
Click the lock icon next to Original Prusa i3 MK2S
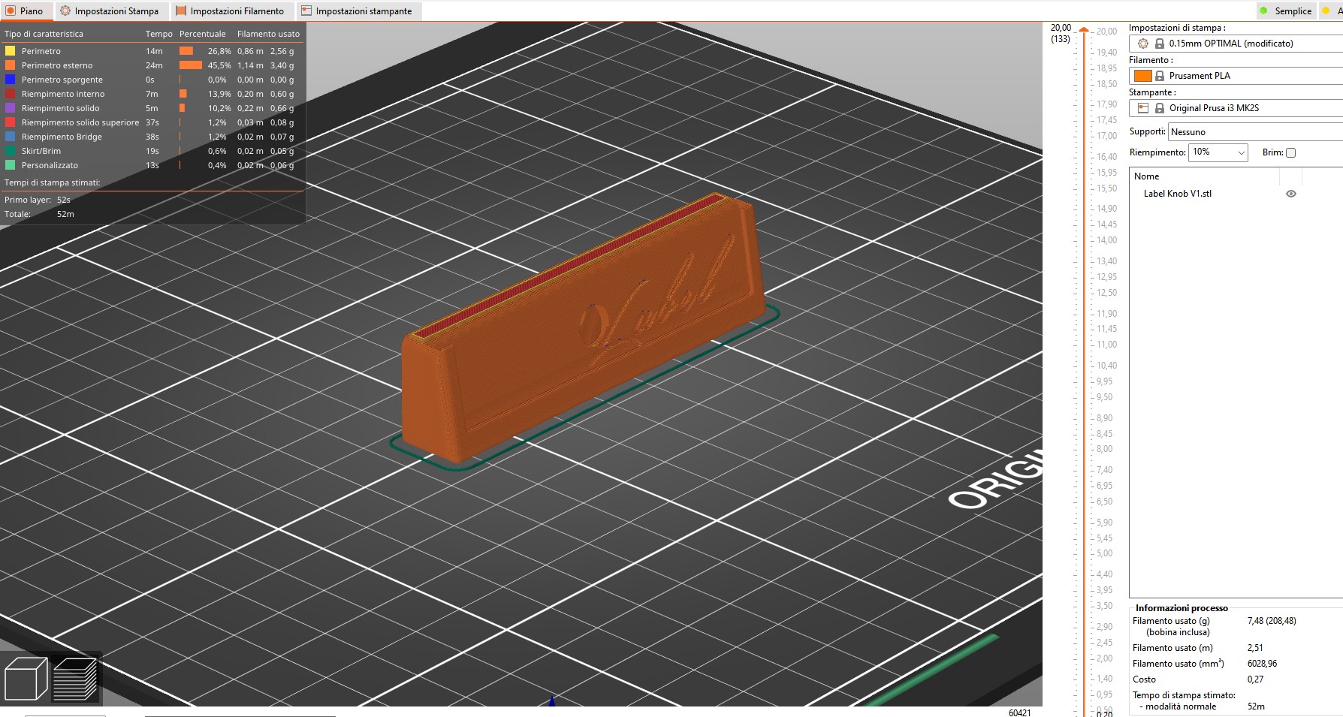(1160, 108)
